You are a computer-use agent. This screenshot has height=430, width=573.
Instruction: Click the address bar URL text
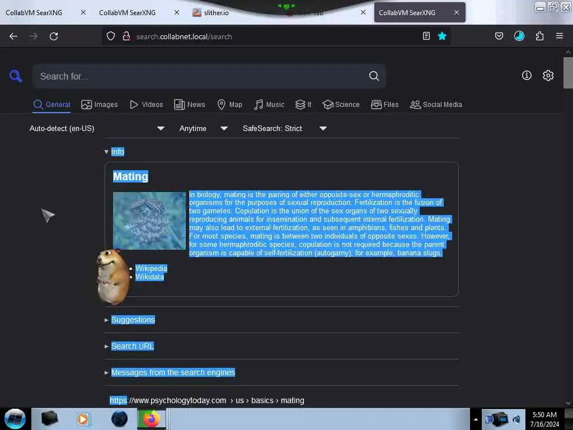[x=184, y=36]
